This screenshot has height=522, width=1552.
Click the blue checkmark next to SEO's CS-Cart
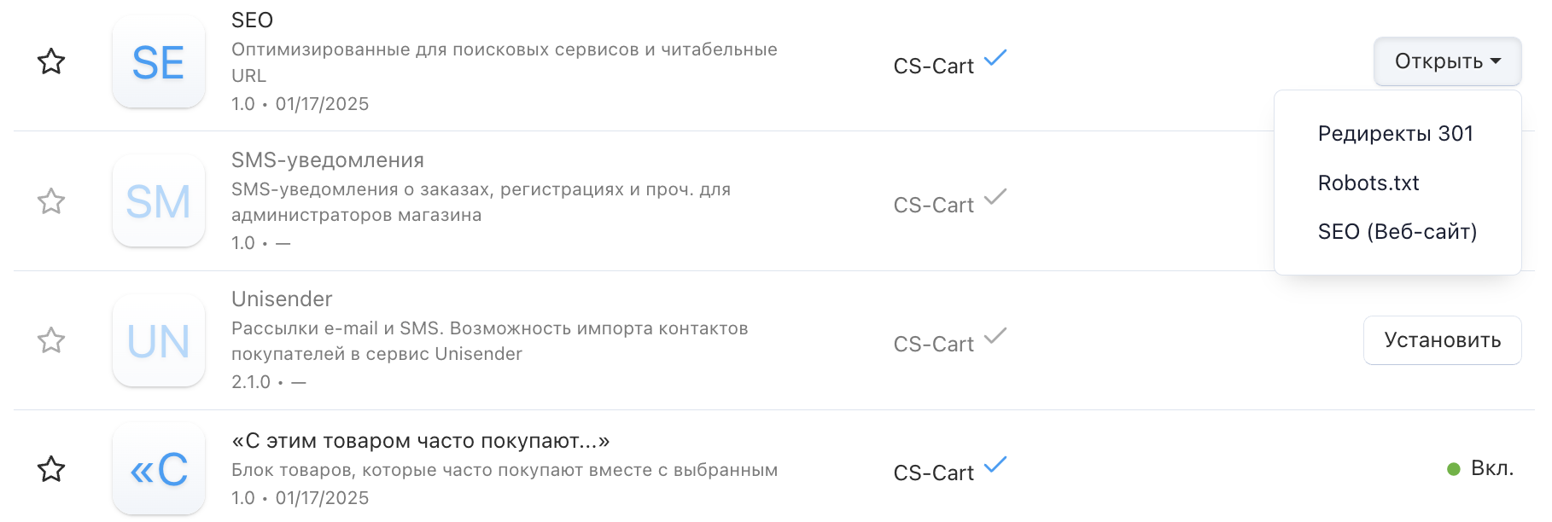click(x=995, y=59)
